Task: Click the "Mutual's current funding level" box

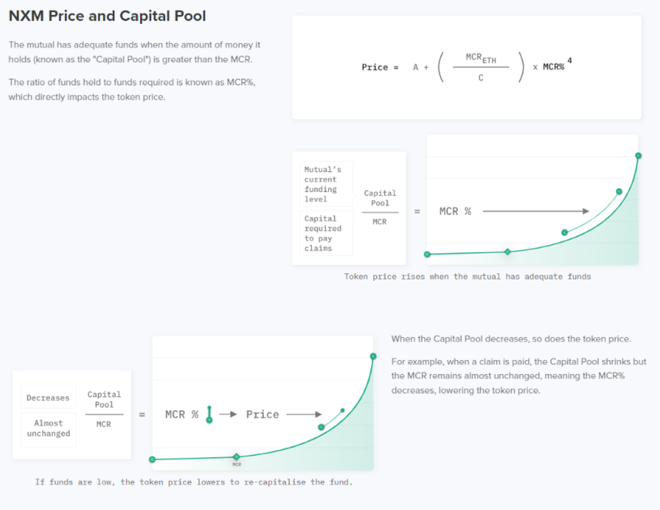Action: coord(325,184)
